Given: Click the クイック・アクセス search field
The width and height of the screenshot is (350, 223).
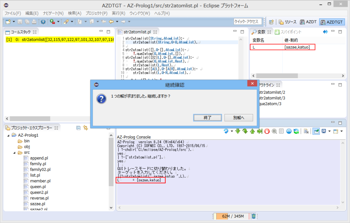Looking at the screenshot, I should tap(247, 22).
